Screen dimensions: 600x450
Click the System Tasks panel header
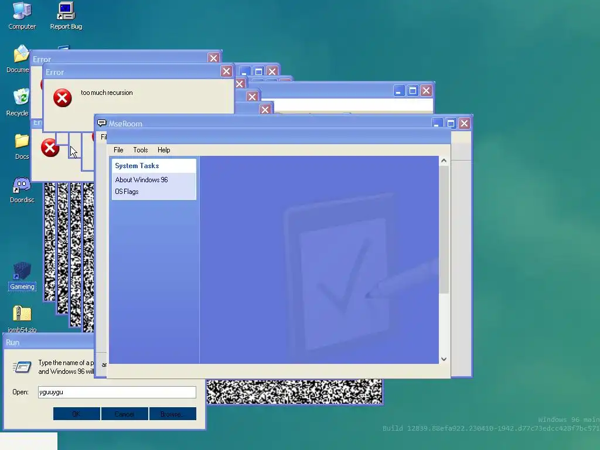[x=154, y=166]
